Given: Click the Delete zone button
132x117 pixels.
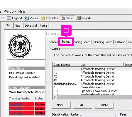Looking at the screenshot, I should 104,105.
